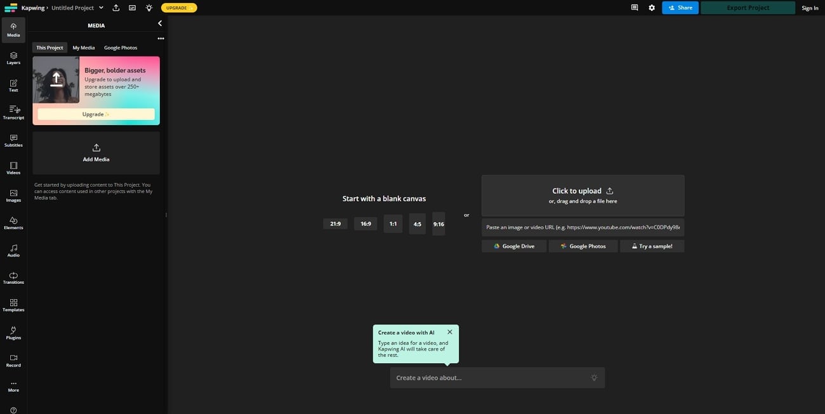This screenshot has width=825, height=414.
Task: Click the Click to upload area
Action: [x=583, y=196]
